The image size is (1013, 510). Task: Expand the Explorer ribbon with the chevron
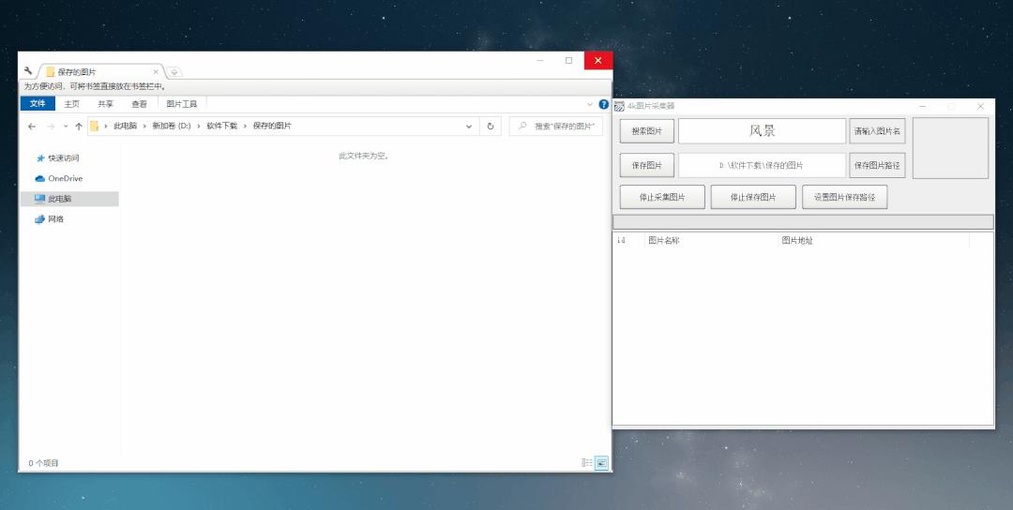[590, 104]
